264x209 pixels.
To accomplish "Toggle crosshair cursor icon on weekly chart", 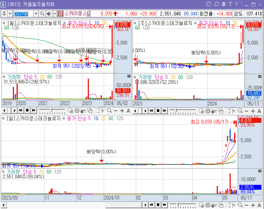I will pos(234,111).
